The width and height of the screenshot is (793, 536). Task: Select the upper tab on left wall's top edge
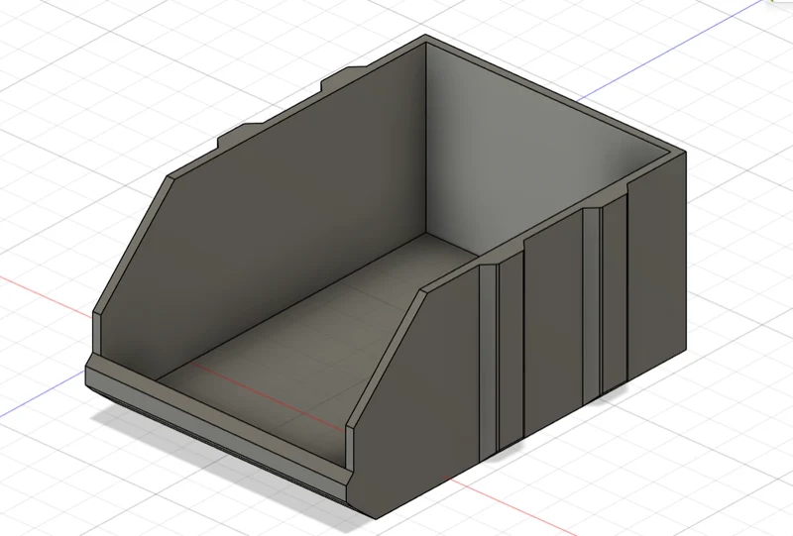[345, 76]
